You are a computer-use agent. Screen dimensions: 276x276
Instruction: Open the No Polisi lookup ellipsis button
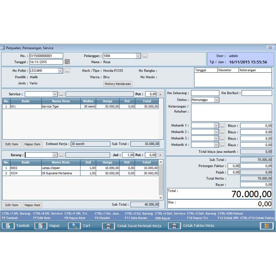pyautogui.click(x=67, y=71)
